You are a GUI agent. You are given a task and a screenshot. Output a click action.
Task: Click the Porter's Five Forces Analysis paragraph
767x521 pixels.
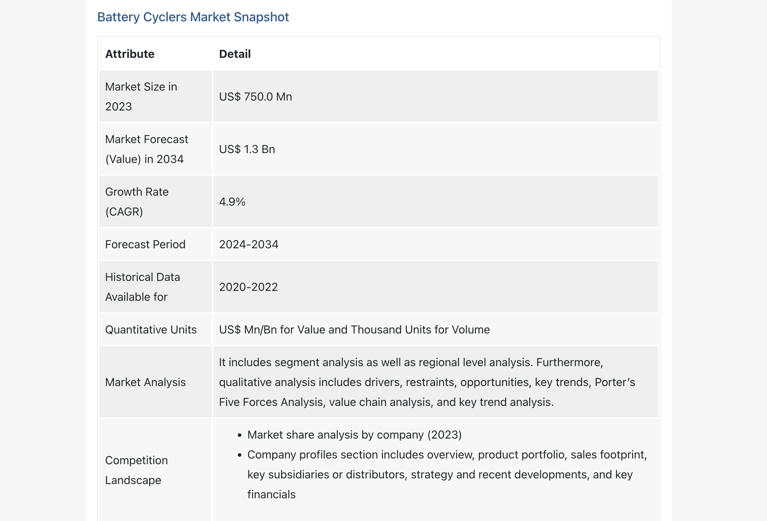(x=427, y=382)
